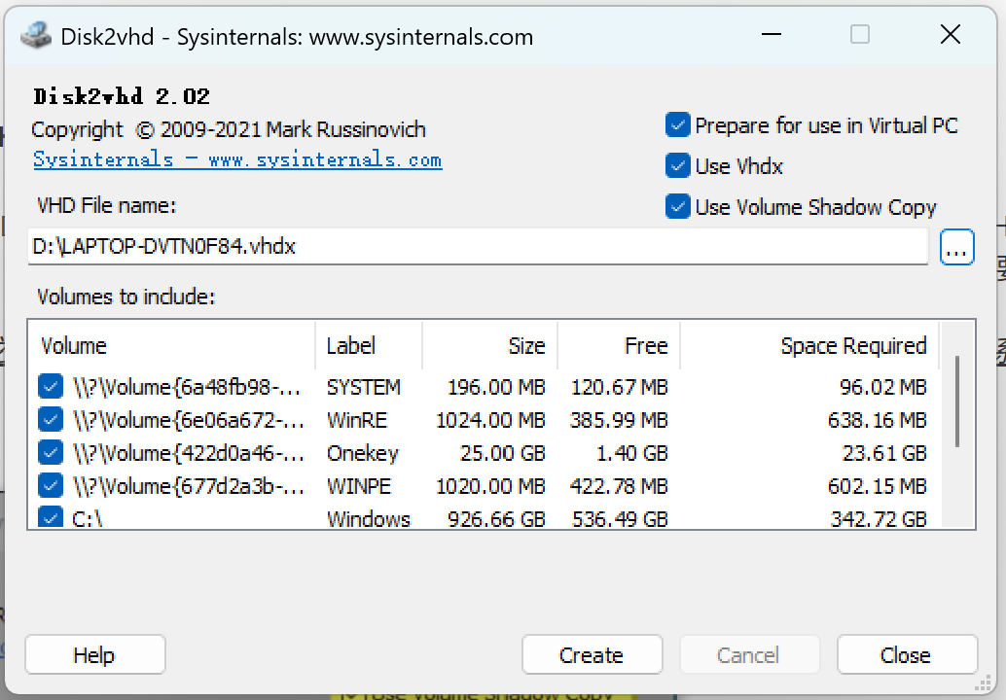Click the 23.61 GB space required value
1006x700 pixels.
coord(884,453)
